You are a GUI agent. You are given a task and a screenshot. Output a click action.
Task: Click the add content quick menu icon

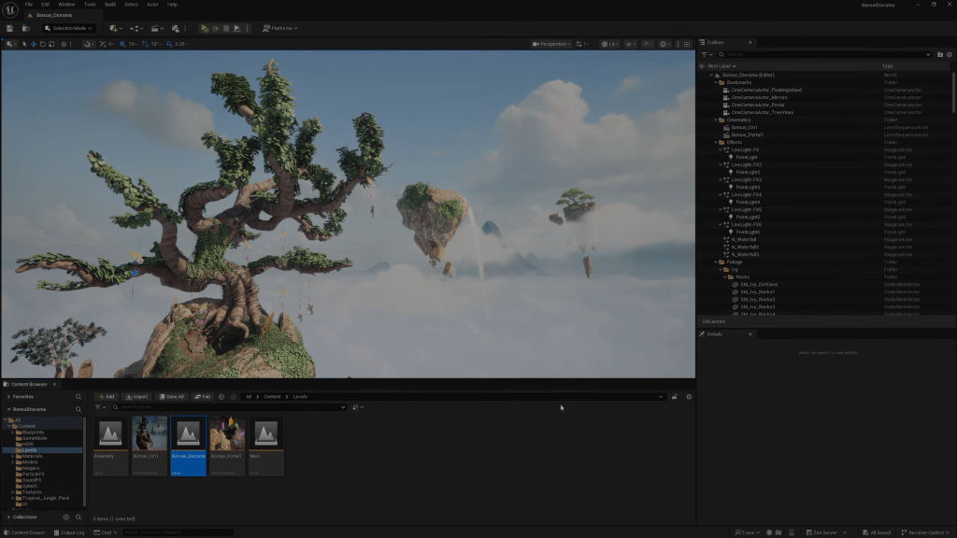pos(114,28)
